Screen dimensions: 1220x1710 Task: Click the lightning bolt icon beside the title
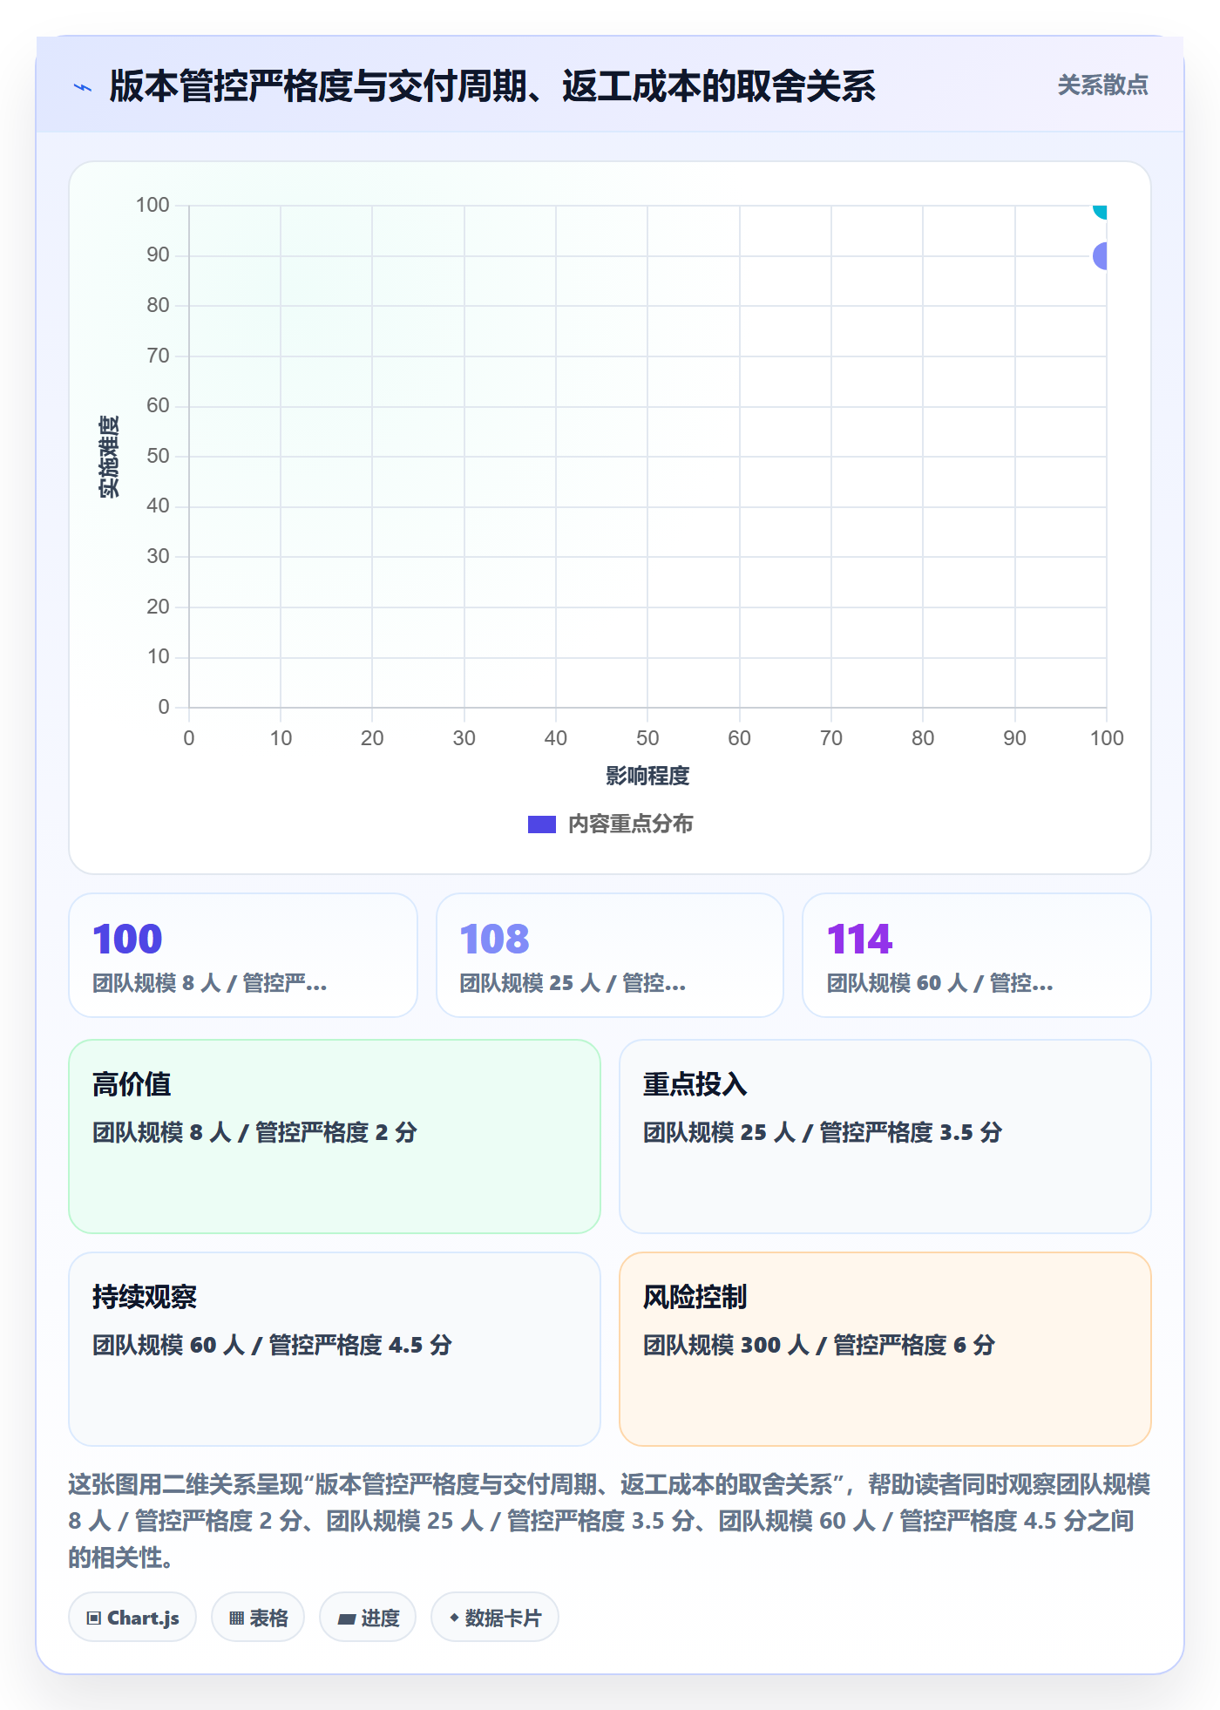coord(83,87)
